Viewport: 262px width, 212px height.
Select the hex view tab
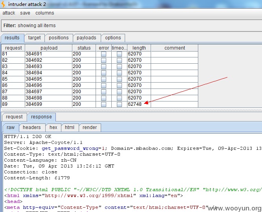click(53, 127)
